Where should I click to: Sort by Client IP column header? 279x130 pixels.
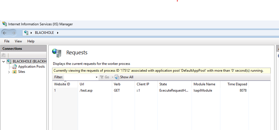[x=146, y=84]
